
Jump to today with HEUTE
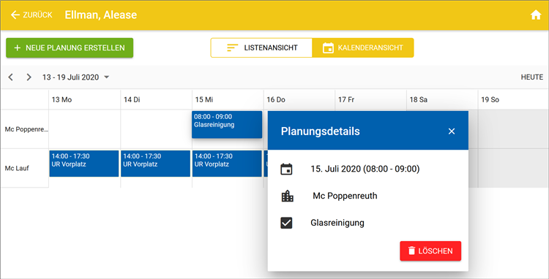[x=532, y=77]
